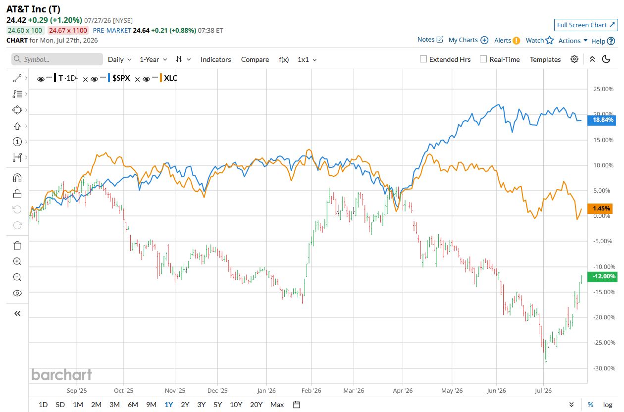Click the Alerts exclamation badge icon
624x412 pixels.
click(516, 41)
